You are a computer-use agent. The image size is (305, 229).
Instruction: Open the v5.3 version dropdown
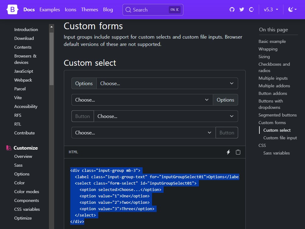271,10
